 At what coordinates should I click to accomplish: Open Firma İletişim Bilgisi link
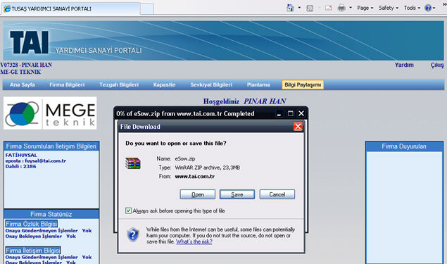(33, 251)
